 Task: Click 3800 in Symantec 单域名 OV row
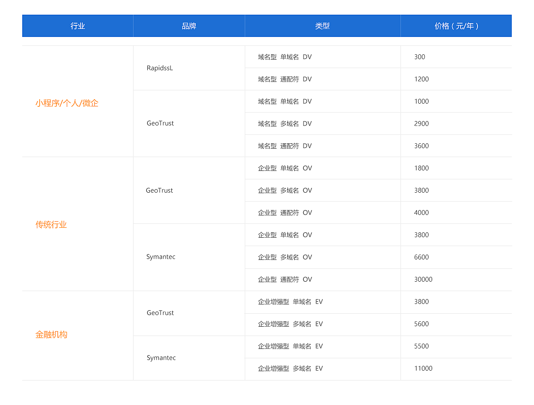(x=421, y=235)
